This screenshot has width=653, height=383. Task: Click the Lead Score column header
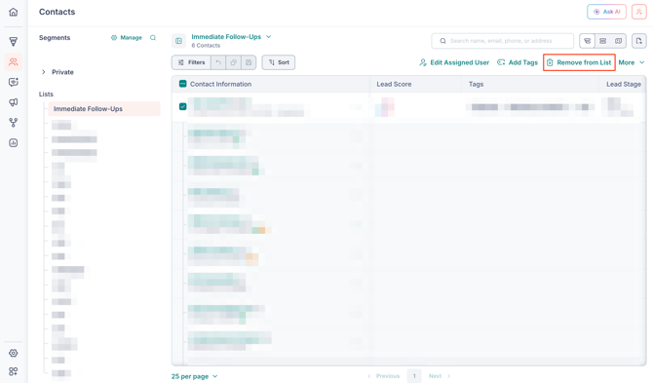[x=394, y=84]
